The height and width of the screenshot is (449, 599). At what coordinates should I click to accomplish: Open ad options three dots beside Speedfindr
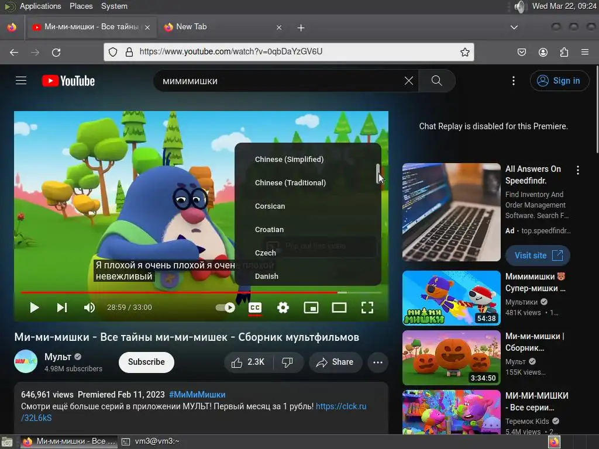tap(577, 170)
